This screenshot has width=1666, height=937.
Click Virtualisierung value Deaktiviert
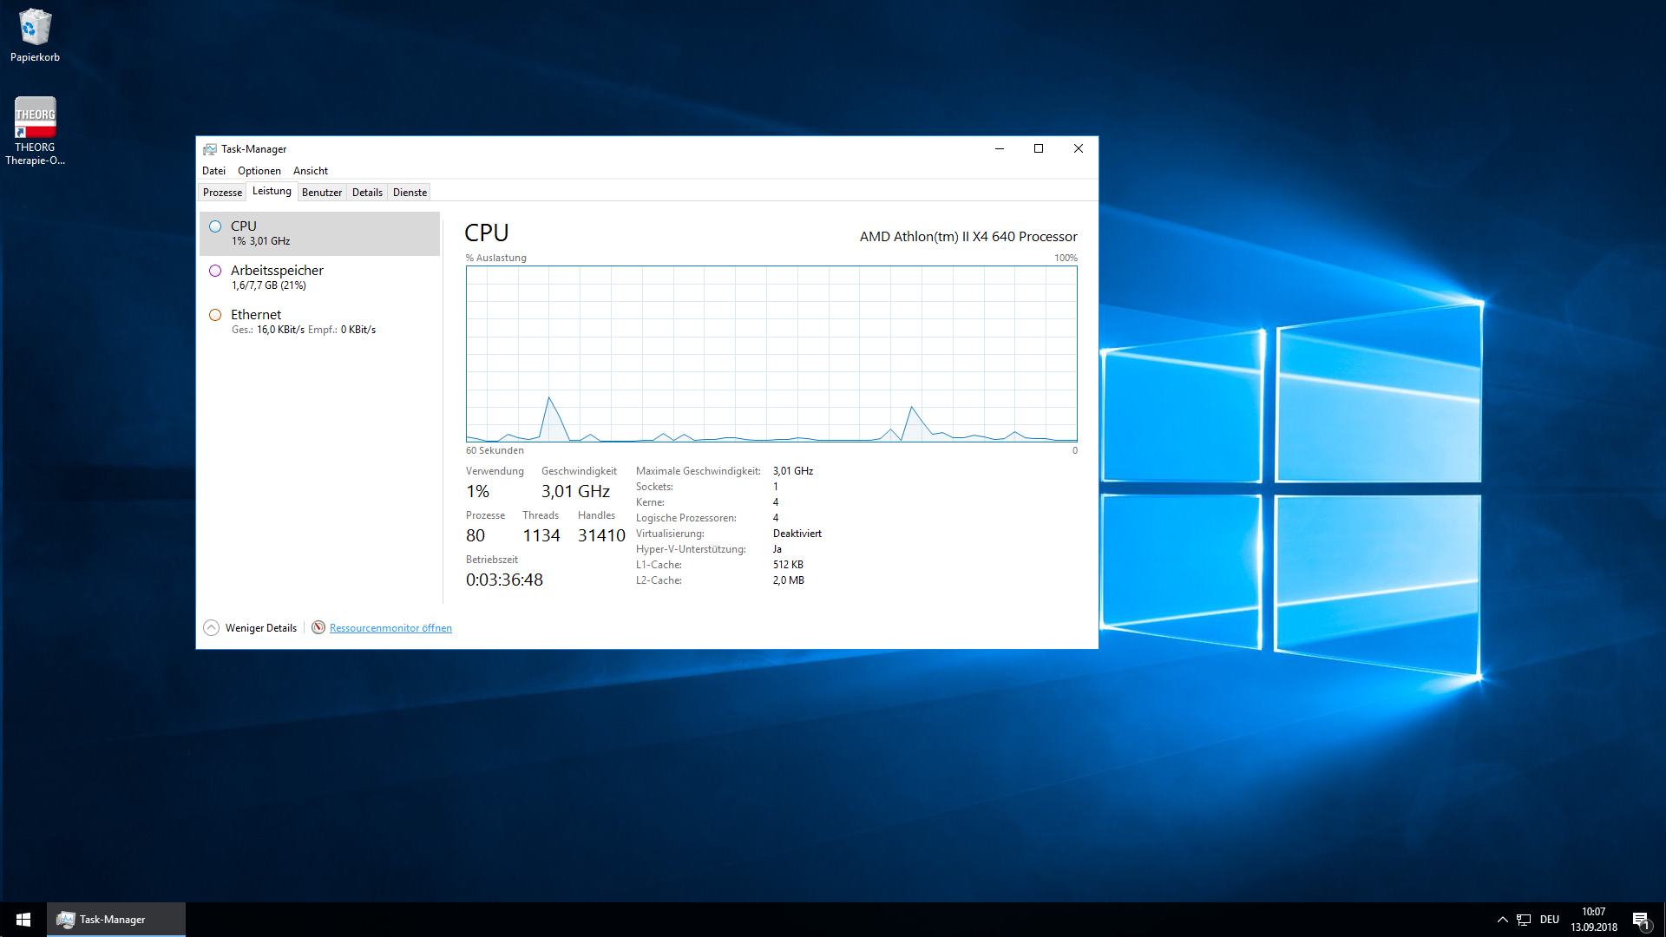pyautogui.click(x=797, y=534)
